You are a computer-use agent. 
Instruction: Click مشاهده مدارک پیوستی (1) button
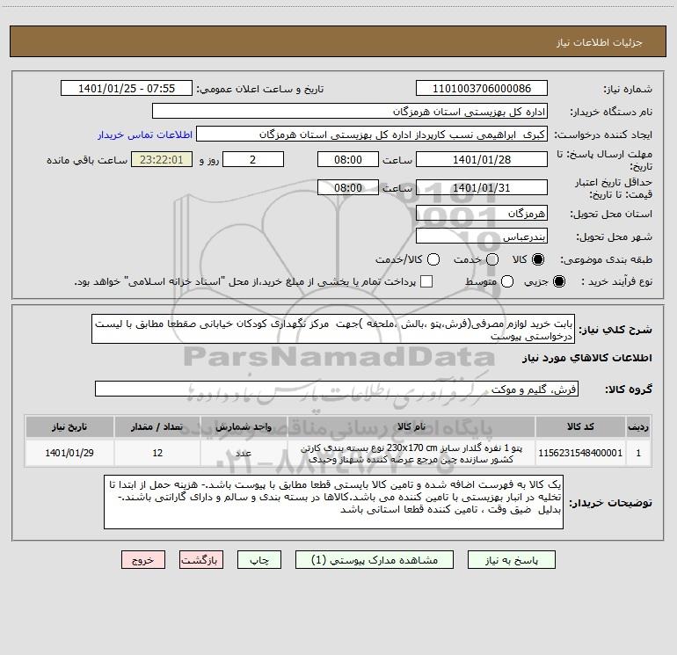click(x=375, y=559)
